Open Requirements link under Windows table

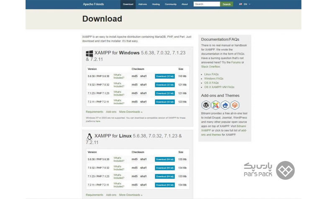pyautogui.click(x=95, y=112)
